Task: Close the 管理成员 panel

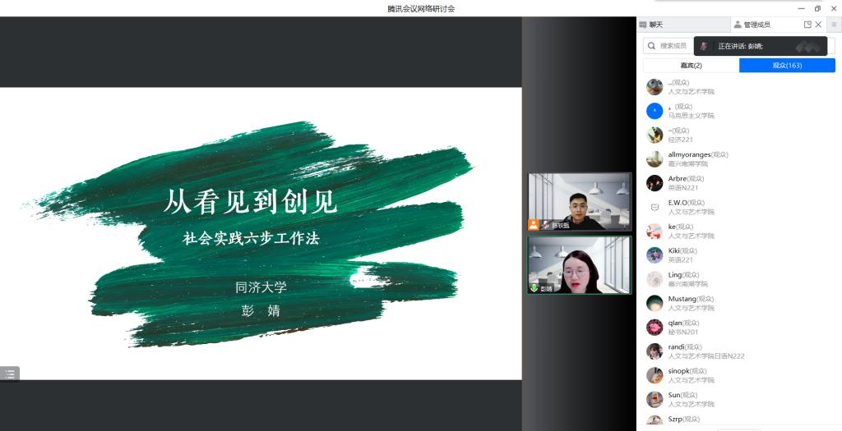Action: [x=818, y=25]
